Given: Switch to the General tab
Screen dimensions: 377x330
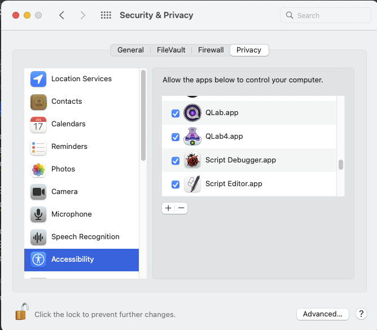Looking at the screenshot, I should point(130,50).
